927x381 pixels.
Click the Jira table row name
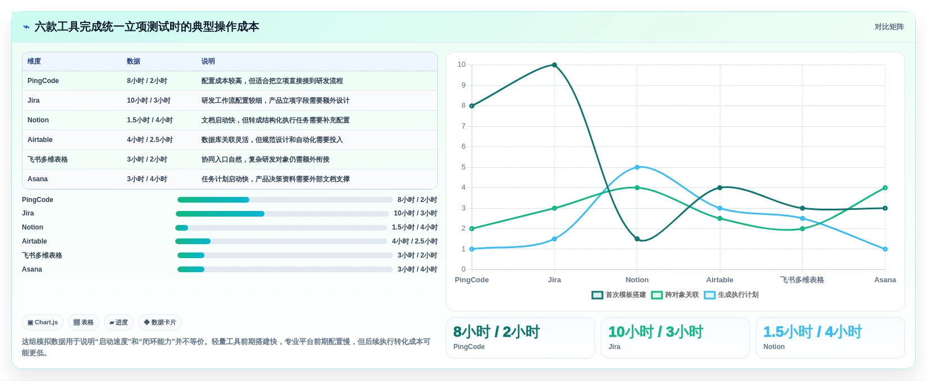click(34, 100)
